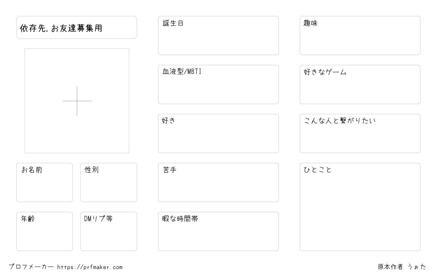
Task: Click the 年齢 age field
Action: pyautogui.click(x=45, y=231)
